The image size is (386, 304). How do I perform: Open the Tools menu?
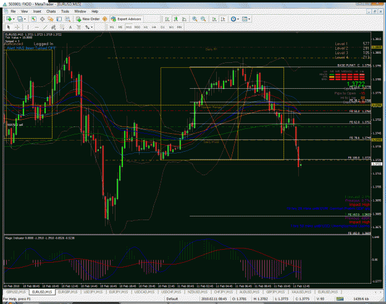pyautogui.click(x=65, y=11)
